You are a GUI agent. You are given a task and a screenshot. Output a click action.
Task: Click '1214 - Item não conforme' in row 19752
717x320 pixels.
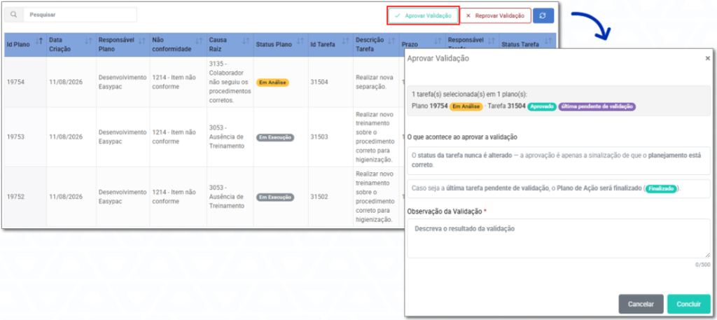click(174, 197)
